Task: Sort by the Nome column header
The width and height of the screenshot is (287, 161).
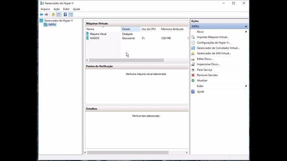Action: [x=103, y=29]
